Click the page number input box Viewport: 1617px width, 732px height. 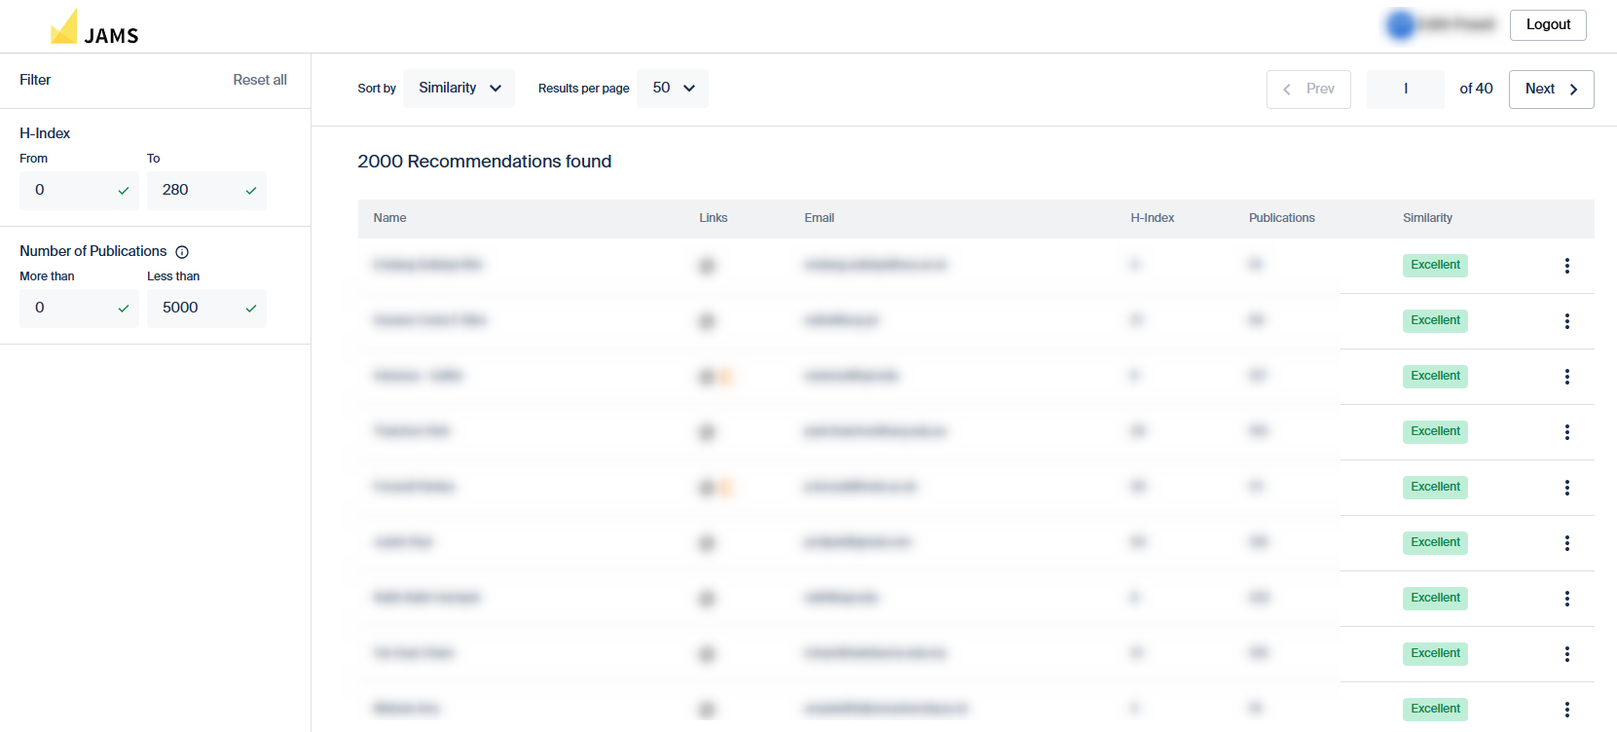[x=1405, y=90]
